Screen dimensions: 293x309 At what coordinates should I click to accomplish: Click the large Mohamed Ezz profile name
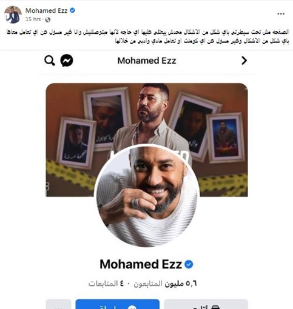click(141, 264)
